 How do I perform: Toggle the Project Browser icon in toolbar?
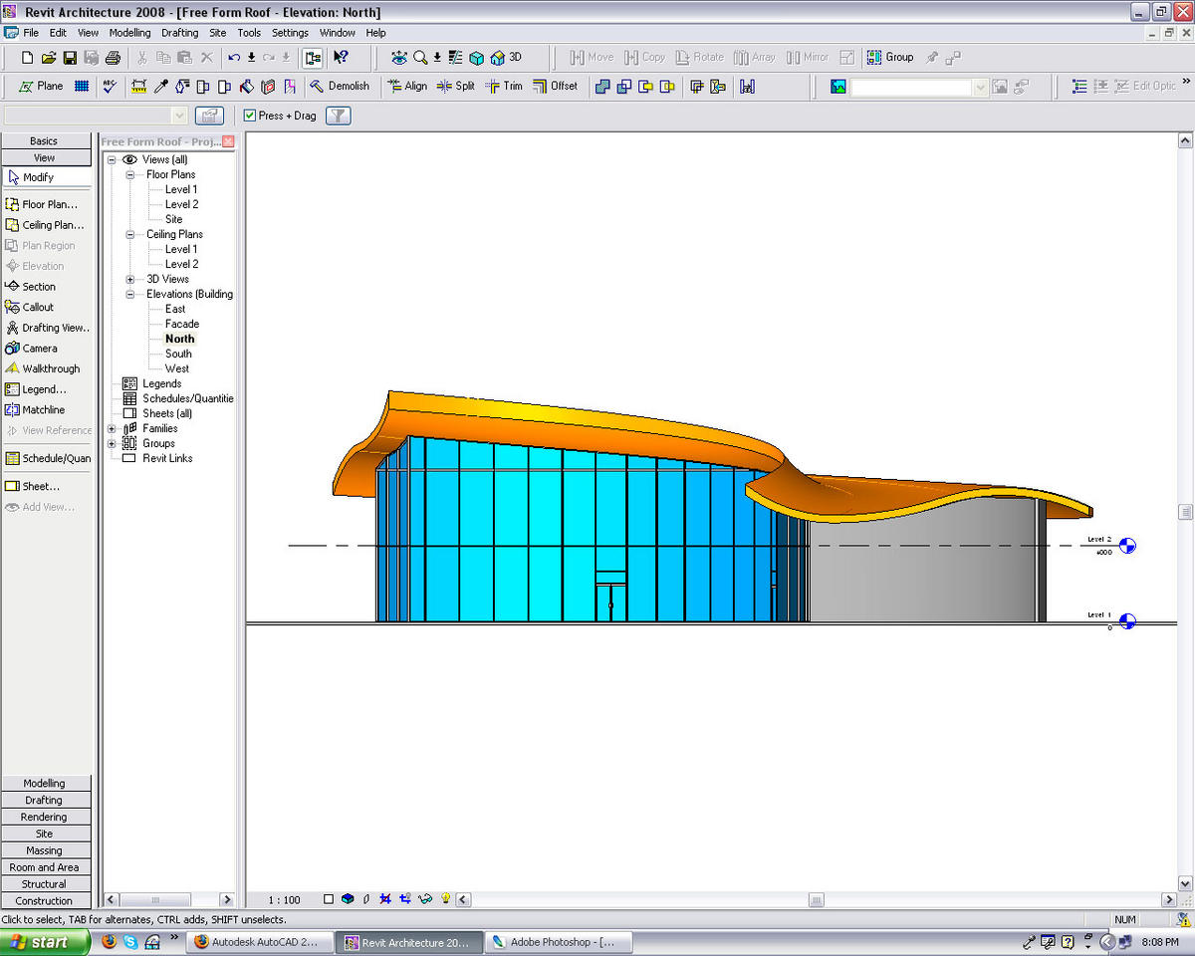coord(313,58)
